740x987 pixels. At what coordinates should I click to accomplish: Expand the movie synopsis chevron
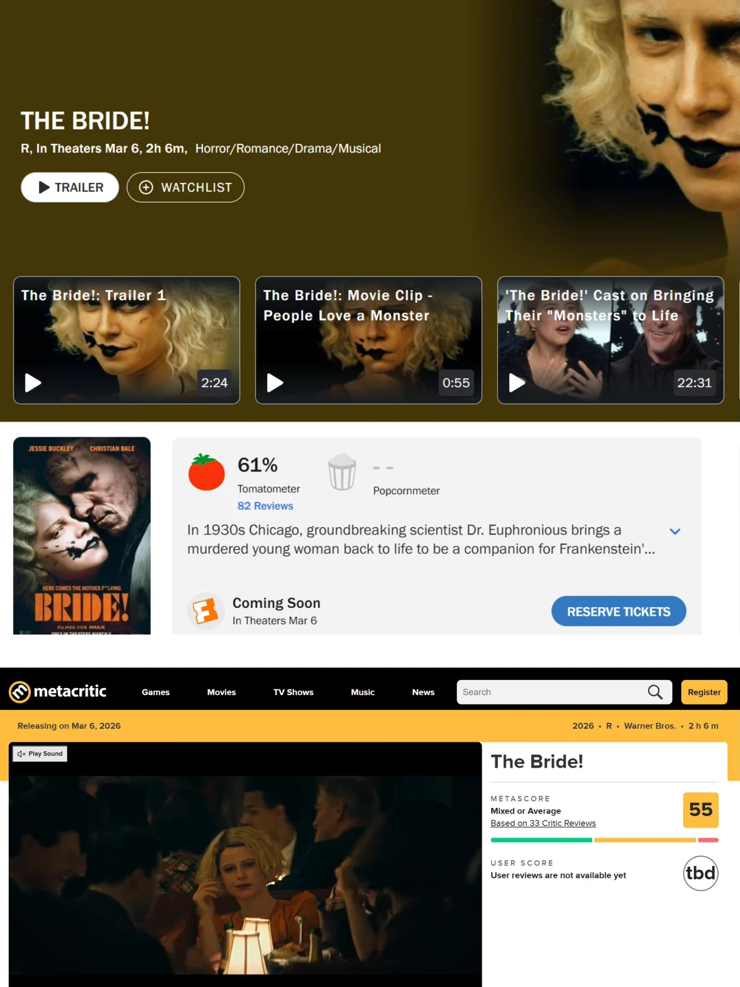click(x=675, y=531)
